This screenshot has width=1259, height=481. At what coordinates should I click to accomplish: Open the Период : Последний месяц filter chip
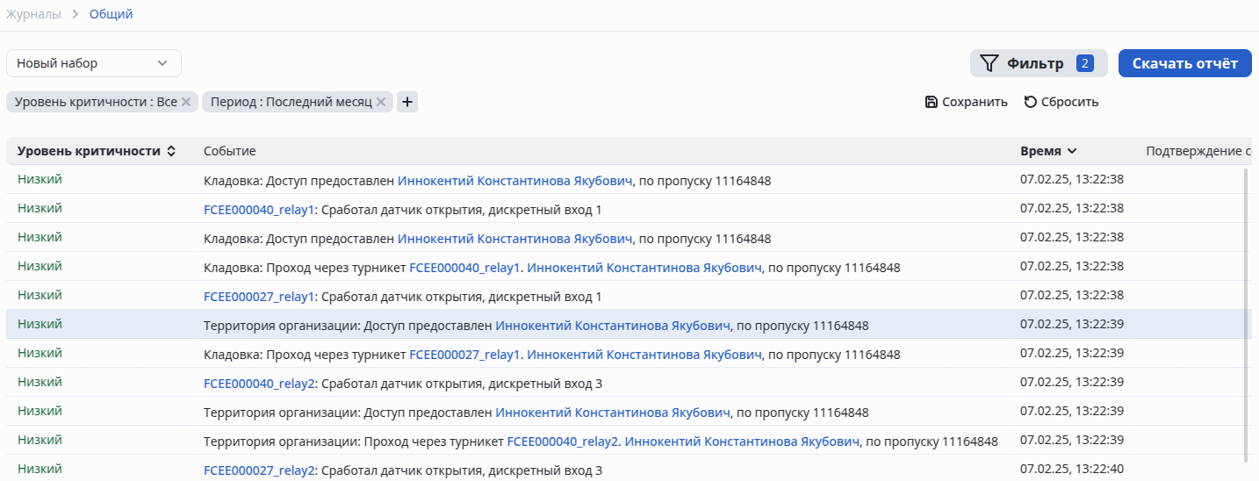tap(291, 102)
